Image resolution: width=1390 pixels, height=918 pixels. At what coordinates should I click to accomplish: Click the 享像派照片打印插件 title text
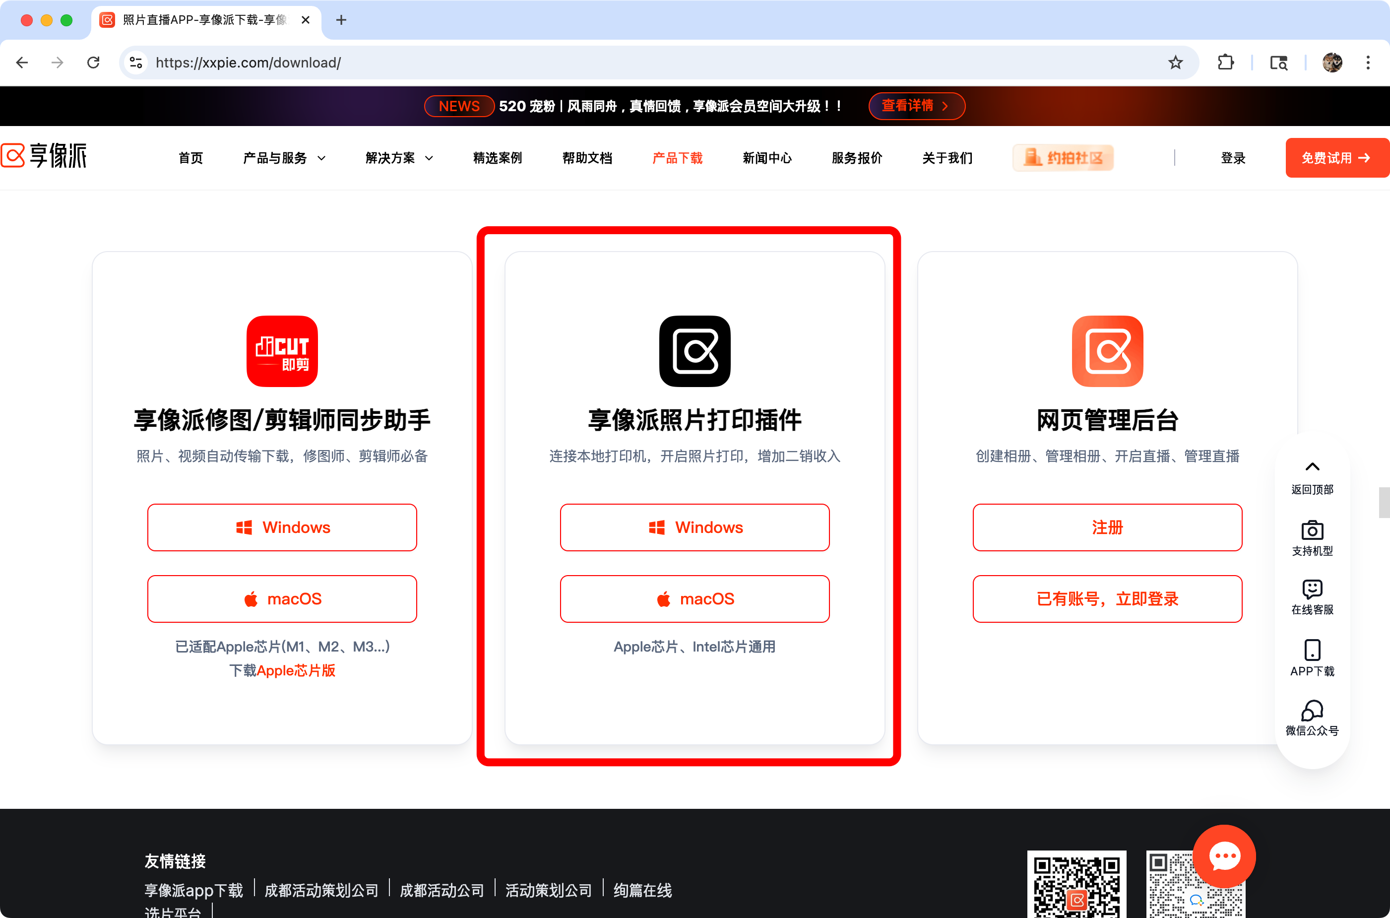tap(695, 420)
